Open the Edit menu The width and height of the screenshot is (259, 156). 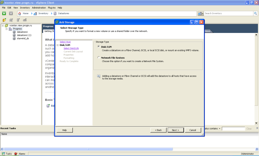pyautogui.click(x=9, y=8)
